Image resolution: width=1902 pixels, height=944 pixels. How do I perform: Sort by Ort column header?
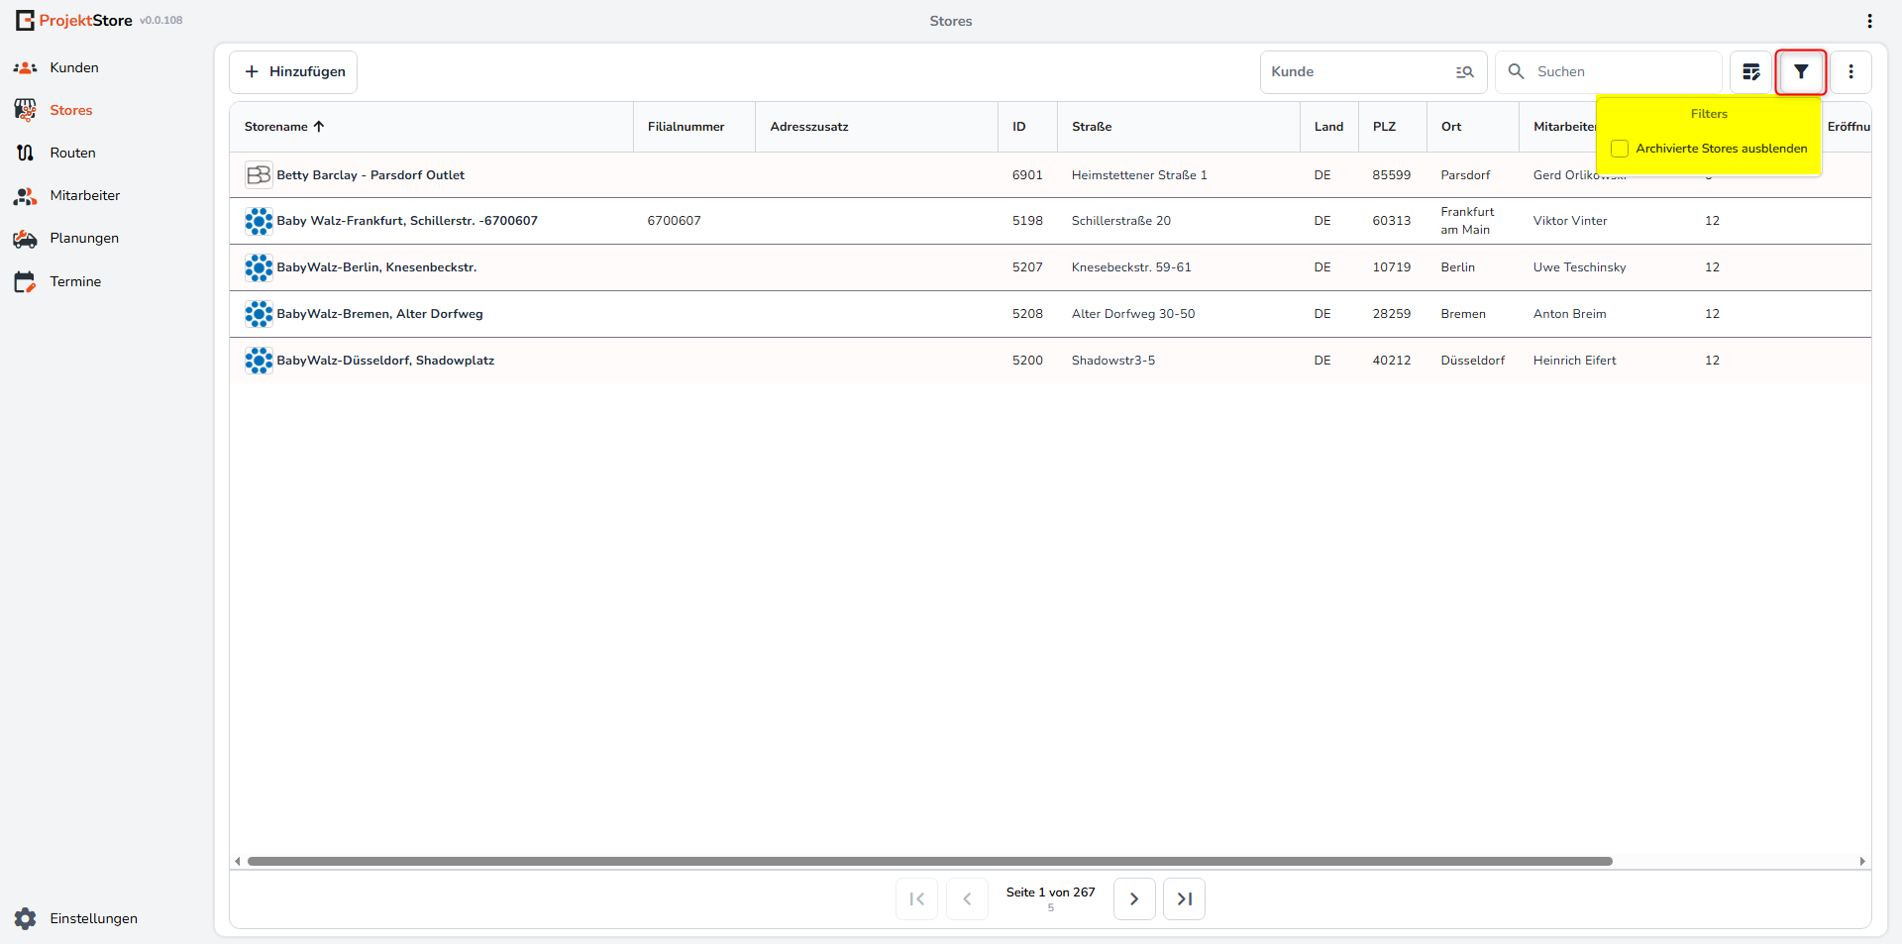coord(1451,127)
